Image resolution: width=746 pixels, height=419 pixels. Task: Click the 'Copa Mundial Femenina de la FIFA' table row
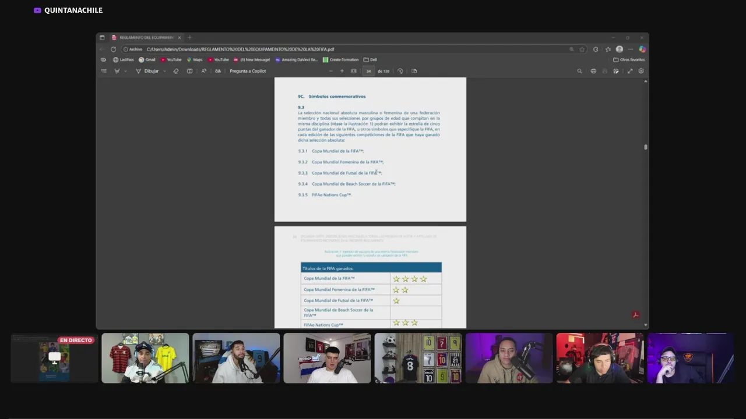coord(371,289)
